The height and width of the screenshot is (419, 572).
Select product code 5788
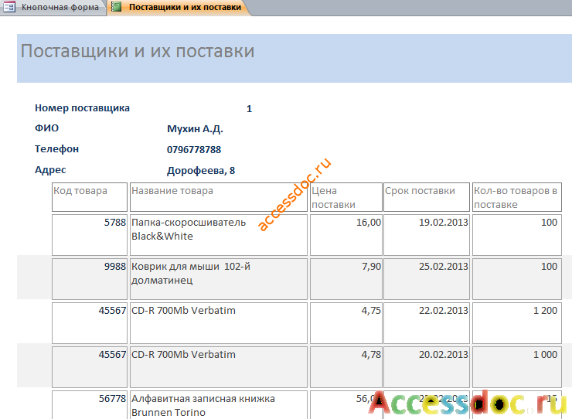tap(90, 235)
